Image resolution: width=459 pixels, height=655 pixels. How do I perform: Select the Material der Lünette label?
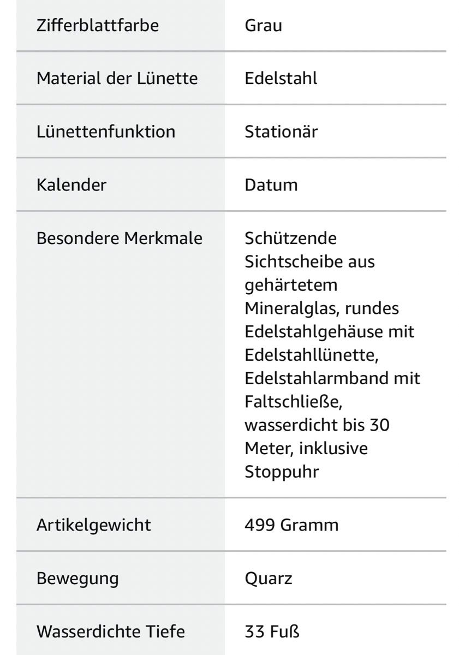click(x=117, y=78)
